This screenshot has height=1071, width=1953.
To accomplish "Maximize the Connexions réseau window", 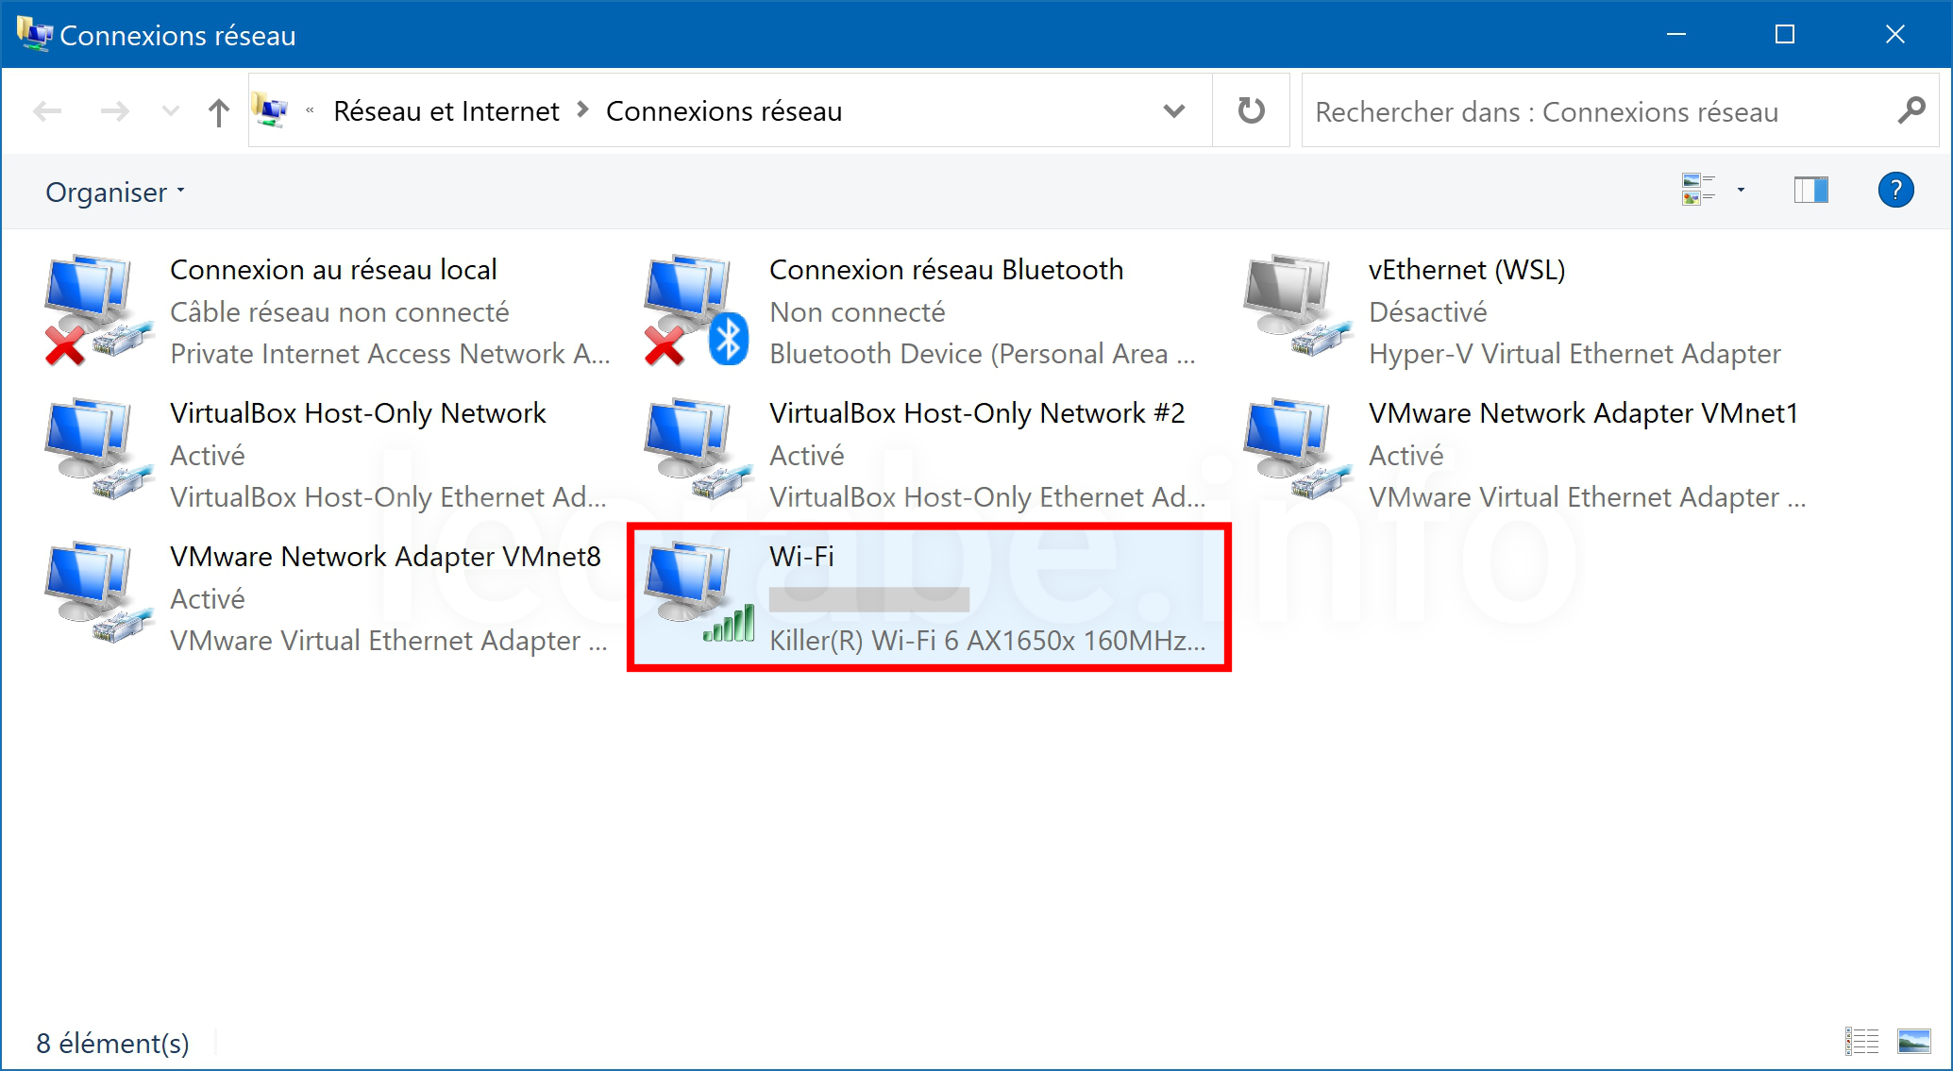I will coord(1784,34).
